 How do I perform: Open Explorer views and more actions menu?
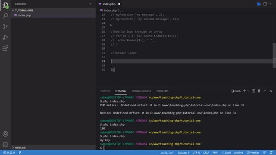coord(91,4)
